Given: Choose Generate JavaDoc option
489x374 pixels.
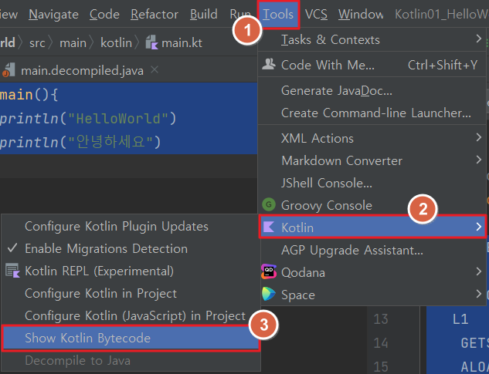Looking at the screenshot, I should [x=372, y=91].
